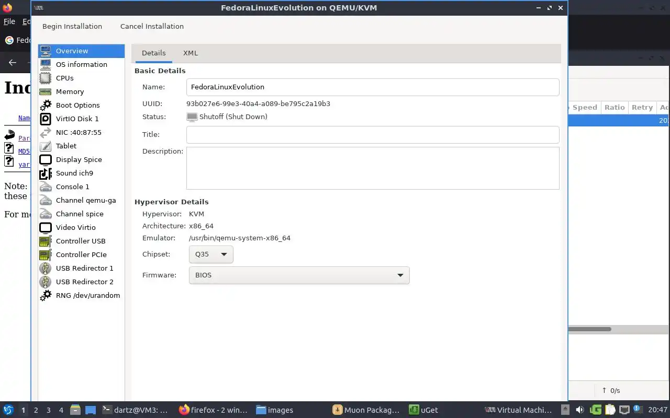Switch to workspace 4 in pager
This screenshot has height=418, width=670.
point(61,410)
